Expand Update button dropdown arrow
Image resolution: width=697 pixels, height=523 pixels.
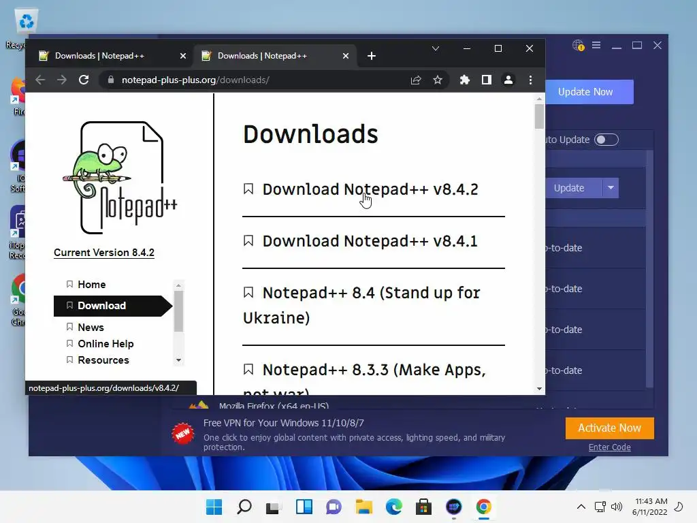611,188
